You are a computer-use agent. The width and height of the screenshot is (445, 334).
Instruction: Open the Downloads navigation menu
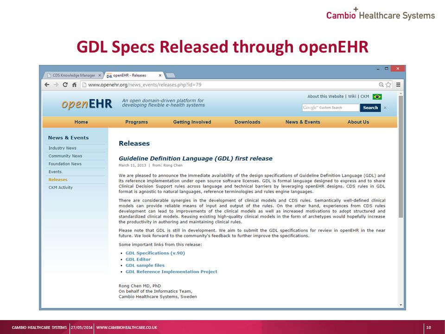[x=248, y=122]
